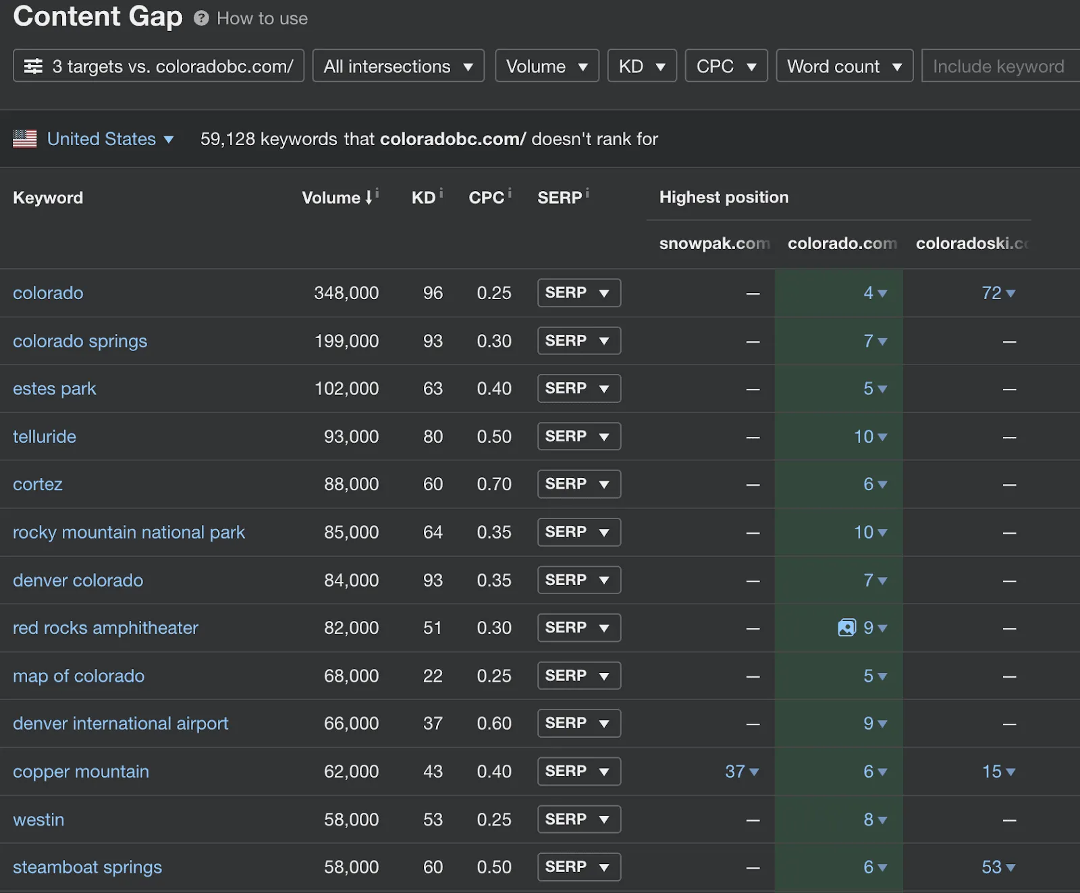
Task: Open the CPC filter dropdown
Action: 726,65
